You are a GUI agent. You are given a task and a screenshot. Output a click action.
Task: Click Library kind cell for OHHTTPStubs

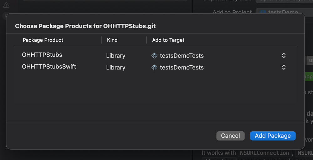pyautogui.click(x=115, y=56)
